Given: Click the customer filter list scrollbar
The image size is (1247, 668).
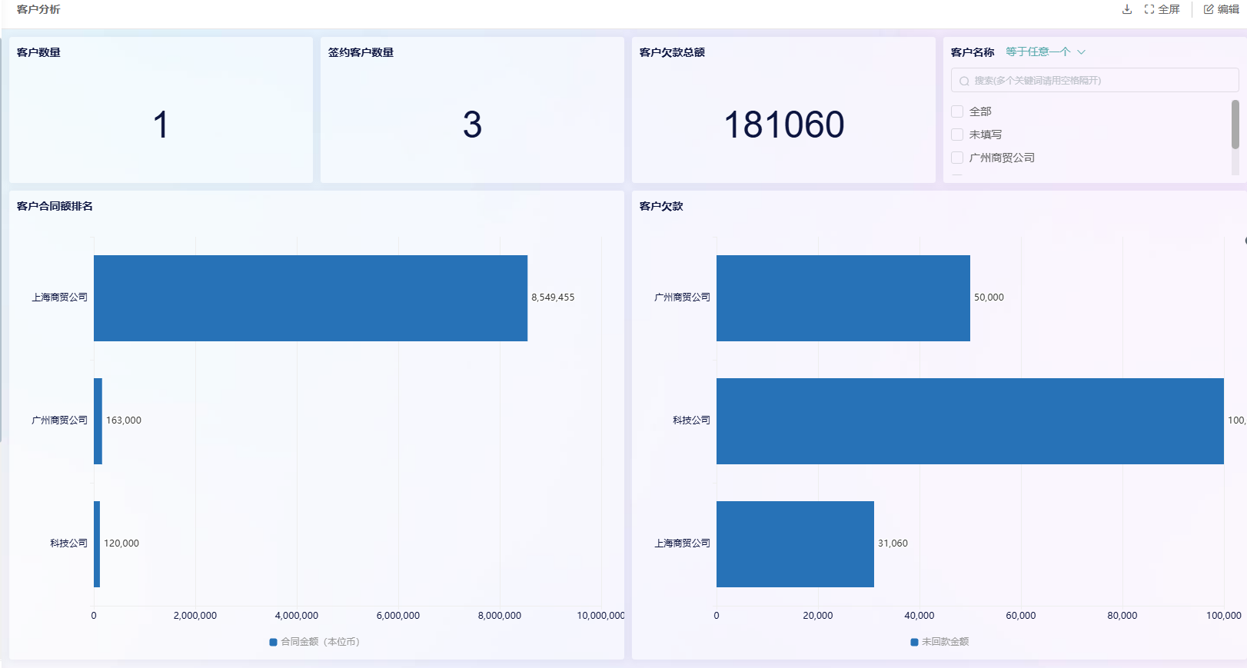Looking at the screenshot, I should [1235, 125].
